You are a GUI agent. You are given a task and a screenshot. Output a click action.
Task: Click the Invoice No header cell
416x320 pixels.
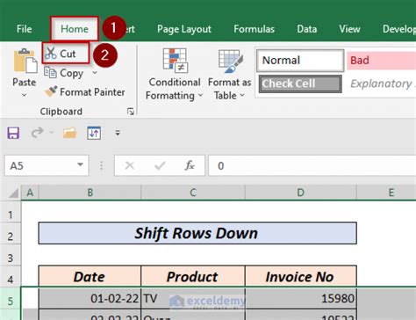301,276
